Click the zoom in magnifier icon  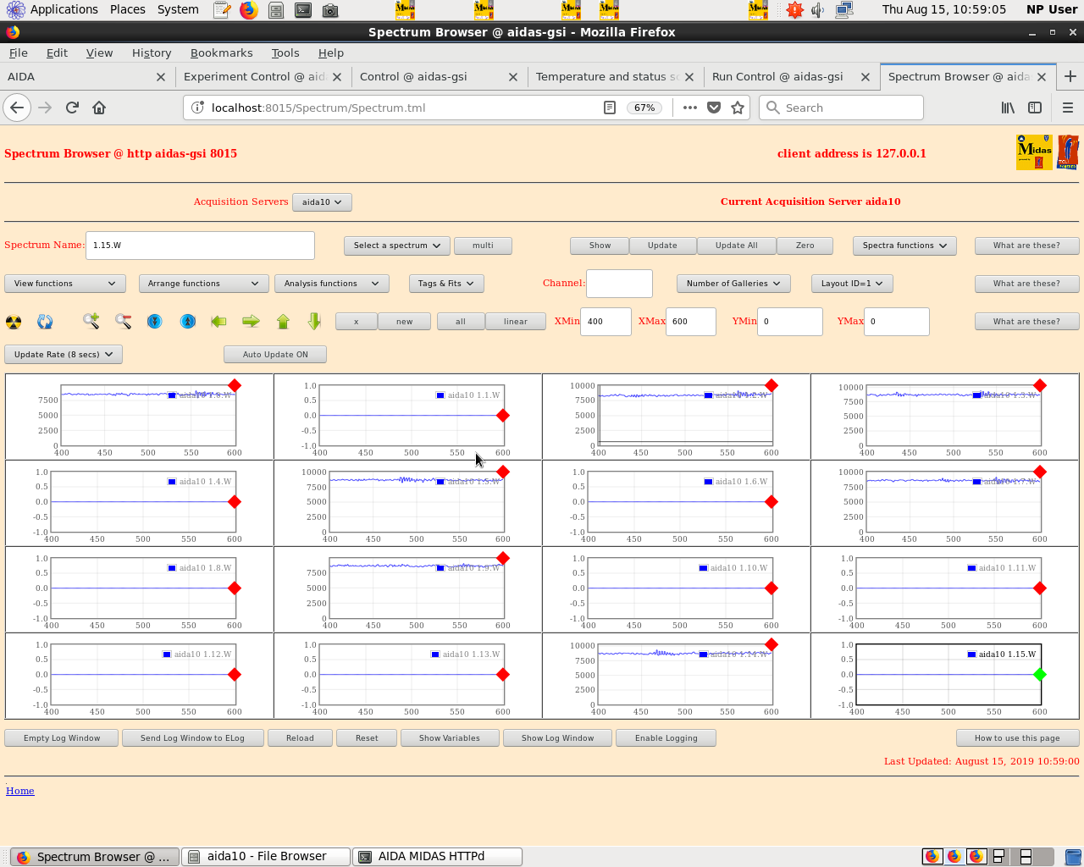91,321
